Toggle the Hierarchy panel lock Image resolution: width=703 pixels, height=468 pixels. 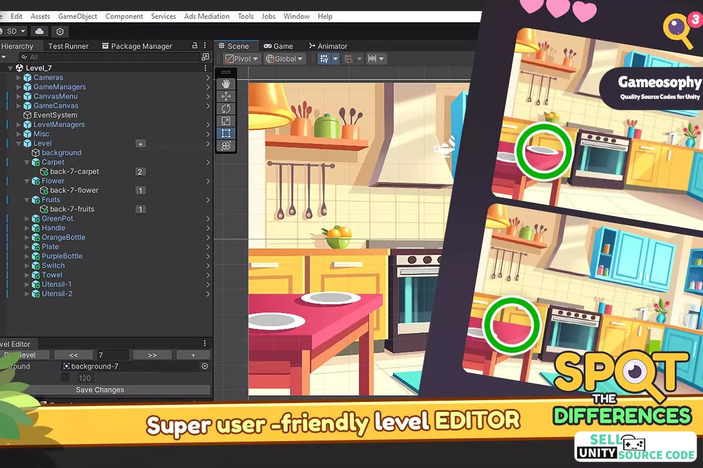point(194,46)
